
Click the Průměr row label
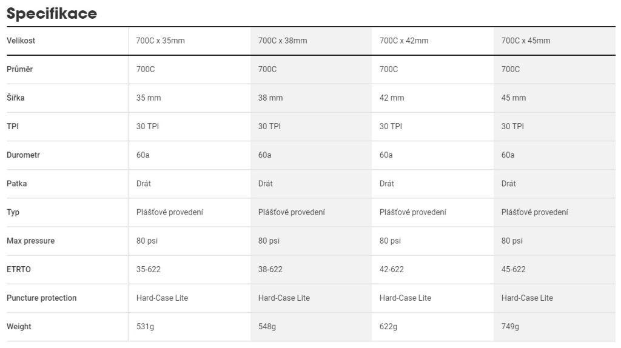click(x=20, y=69)
